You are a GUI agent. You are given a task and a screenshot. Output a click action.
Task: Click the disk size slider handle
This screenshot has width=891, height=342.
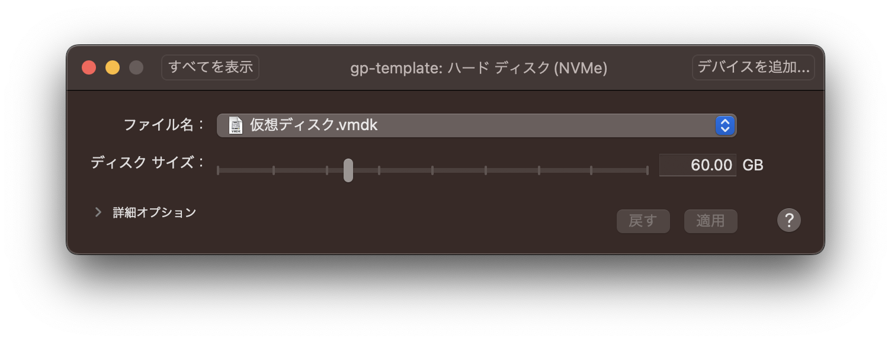(x=348, y=170)
